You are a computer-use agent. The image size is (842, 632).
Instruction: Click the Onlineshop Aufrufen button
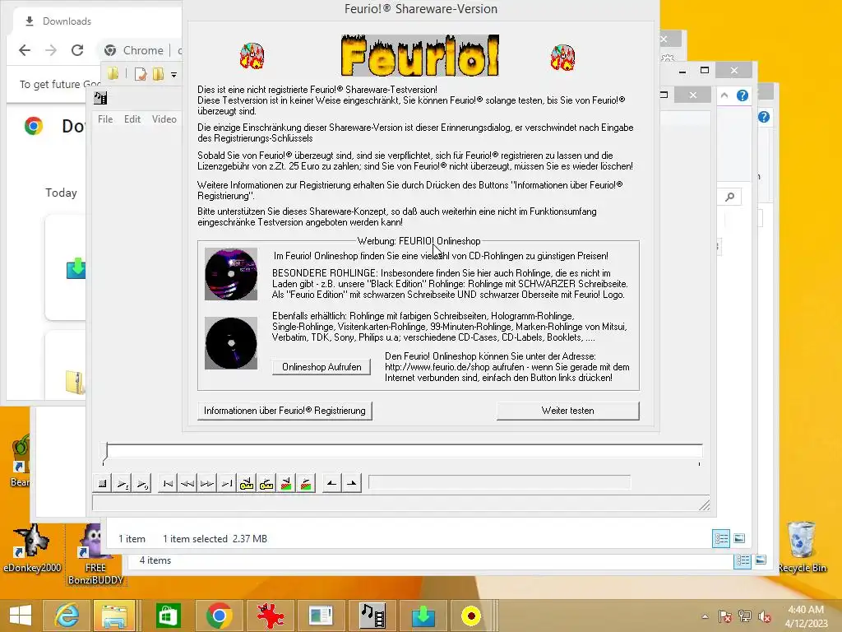pos(322,367)
